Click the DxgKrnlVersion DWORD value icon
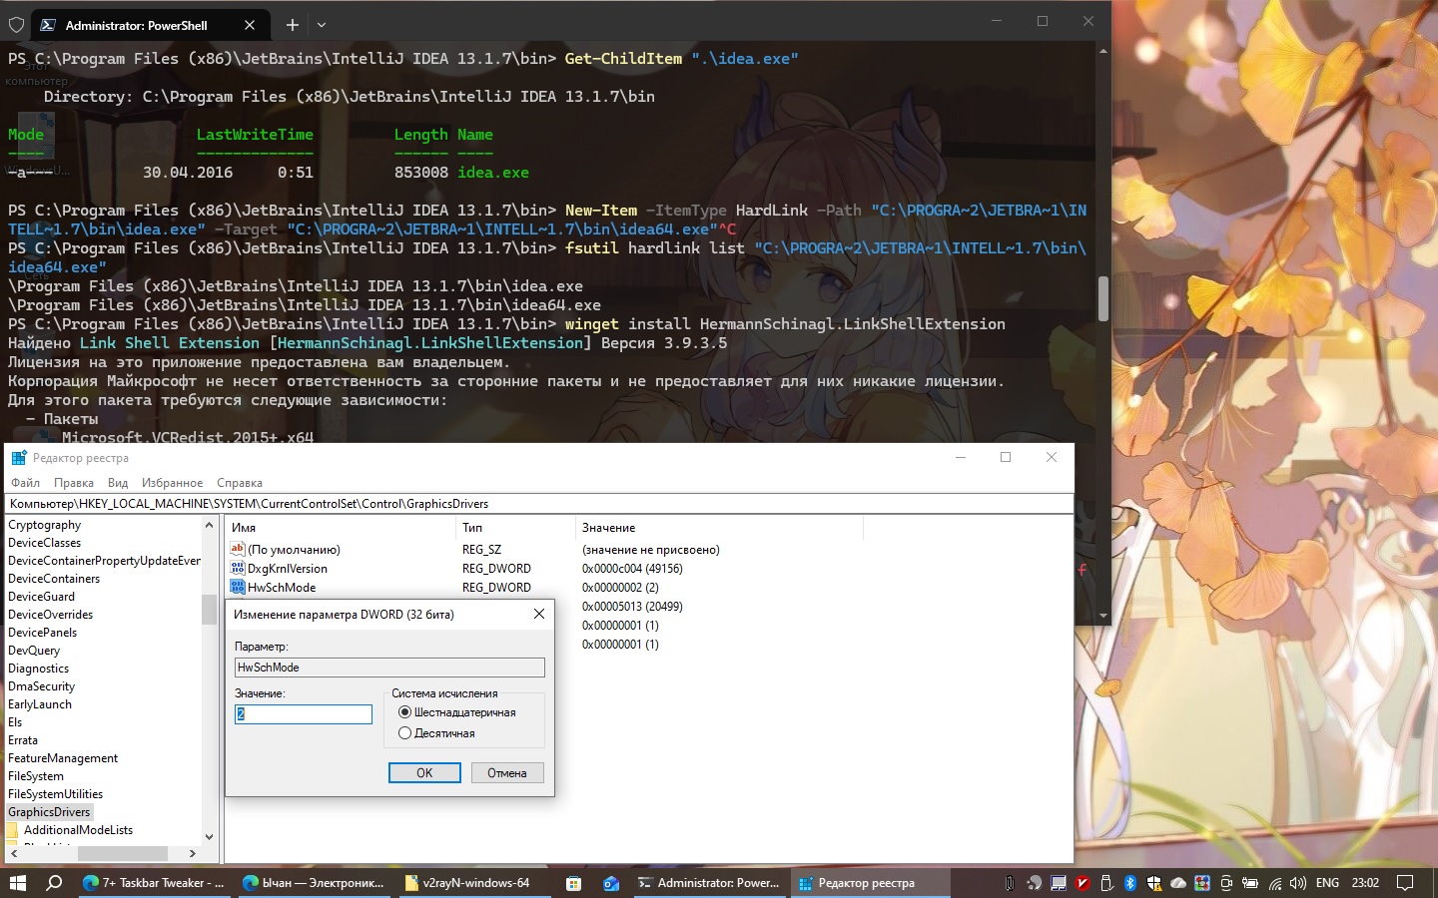This screenshot has height=898, width=1438. click(238, 569)
